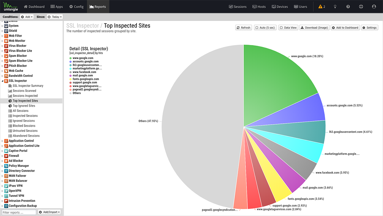Viewport: 383px width, 216px height.
Task: Click the Policy Manager app icon
Action: point(6,166)
